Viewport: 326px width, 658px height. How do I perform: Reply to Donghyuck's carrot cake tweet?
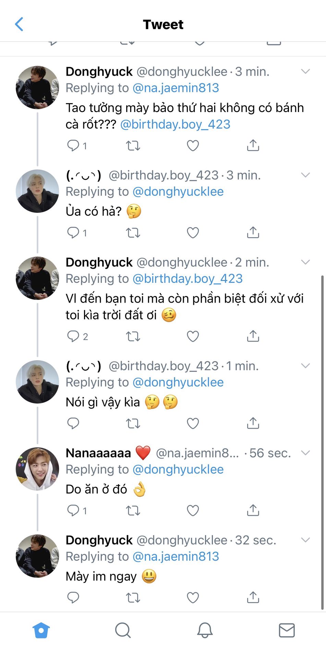[x=73, y=145]
